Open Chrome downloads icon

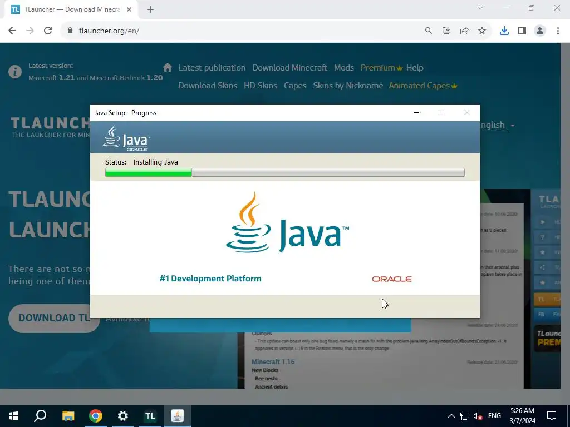click(x=504, y=31)
